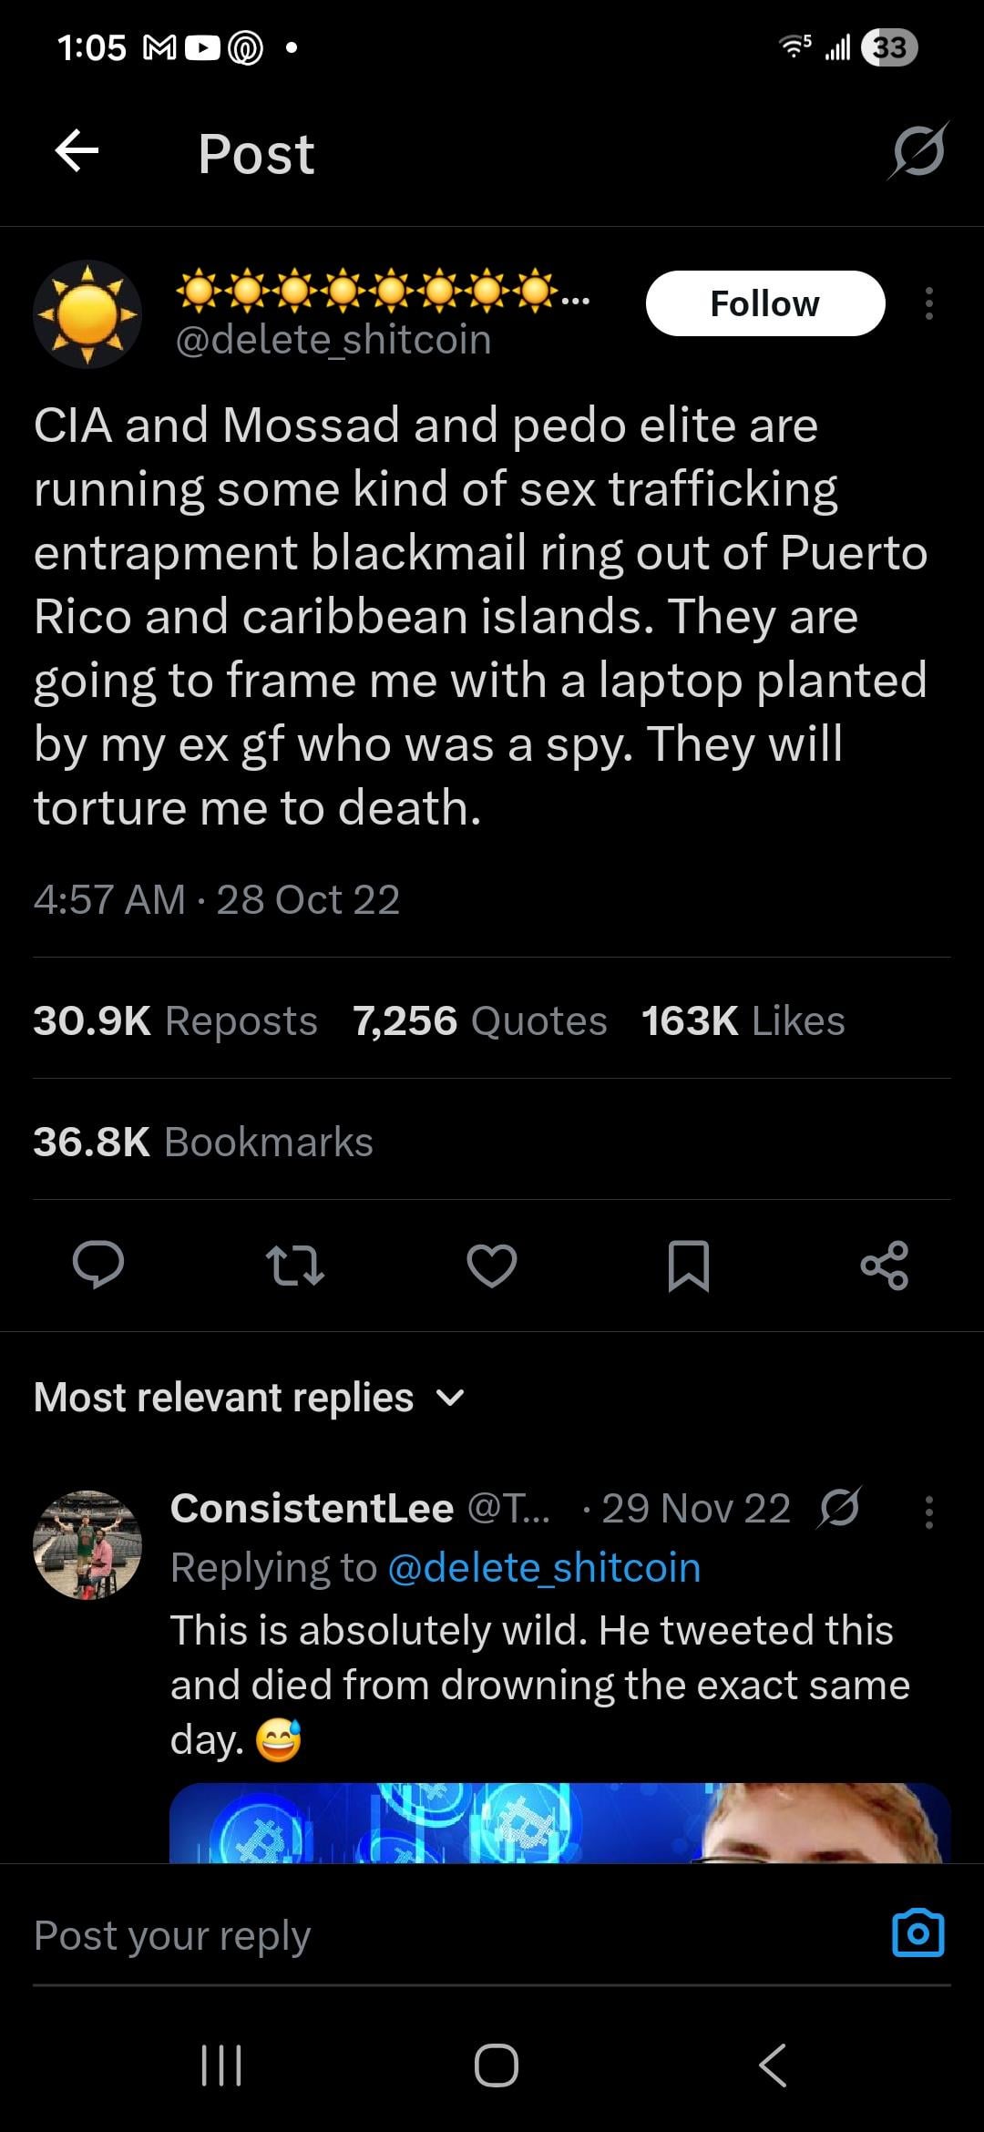View the 7,256 Quotes list
The image size is (984, 2132).
[x=480, y=1020]
